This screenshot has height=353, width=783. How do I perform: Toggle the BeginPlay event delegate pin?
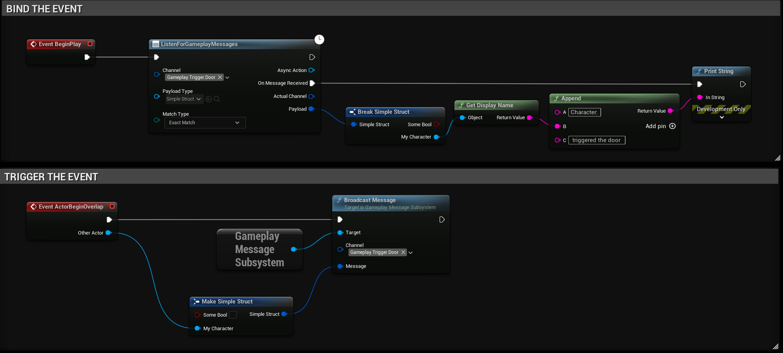pos(90,44)
